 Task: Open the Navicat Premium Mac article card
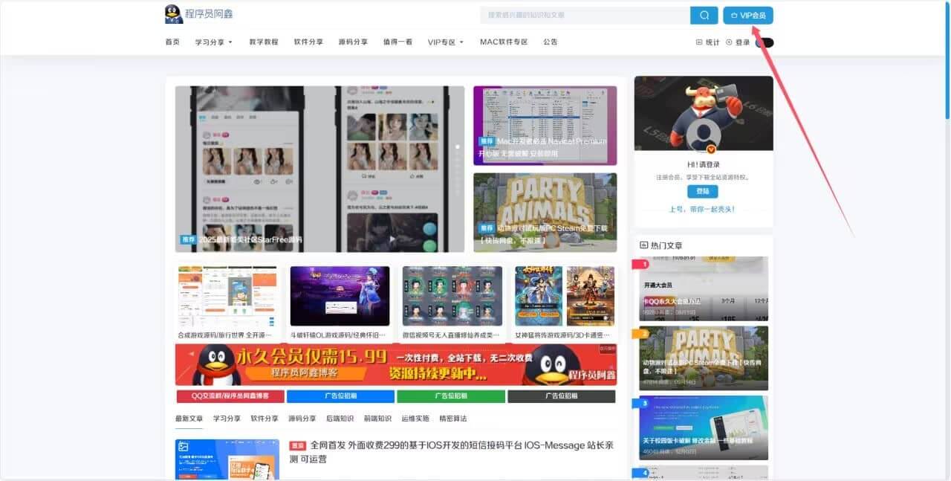pos(545,126)
